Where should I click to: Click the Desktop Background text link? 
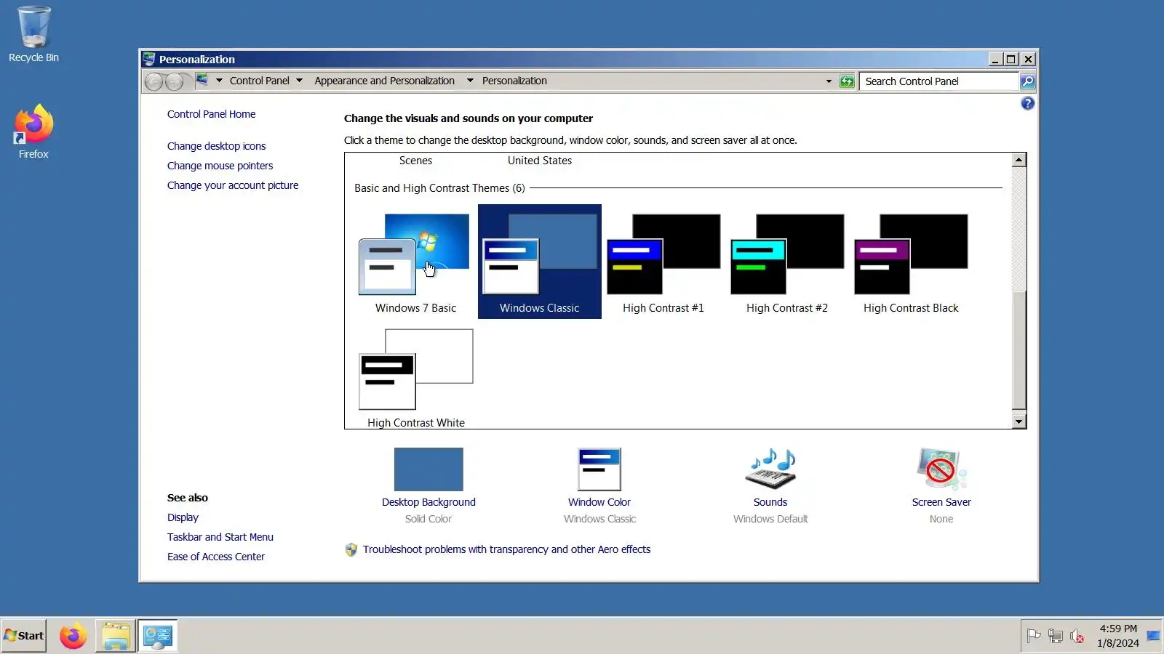tap(428, 502)
